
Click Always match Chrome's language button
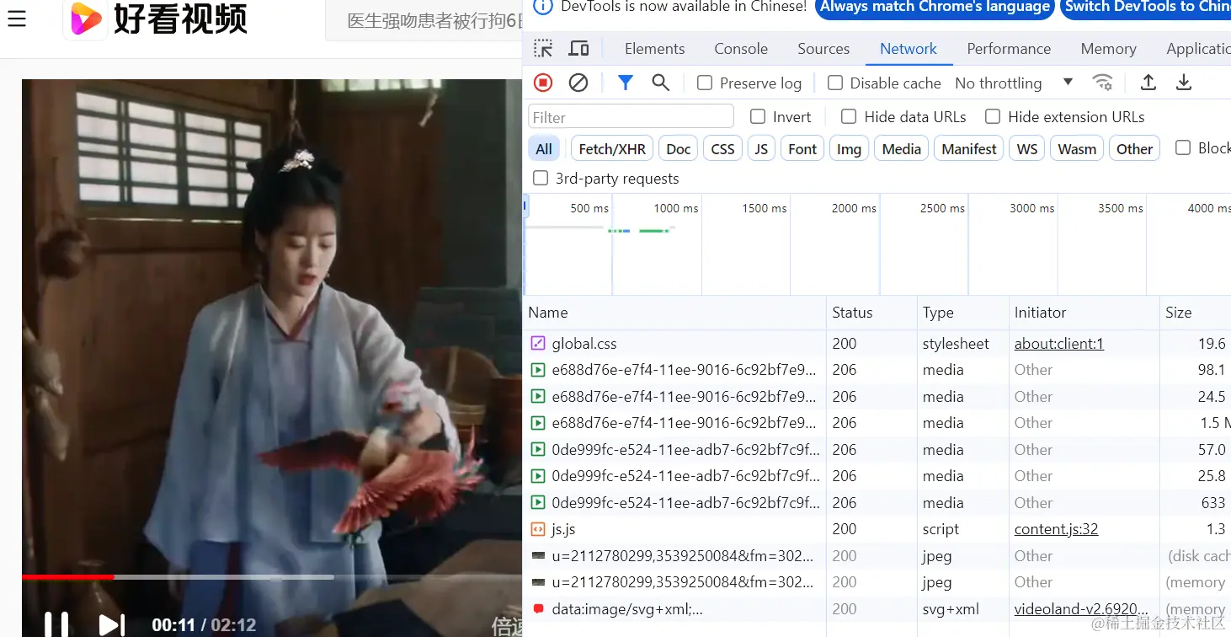coord(935,8)
